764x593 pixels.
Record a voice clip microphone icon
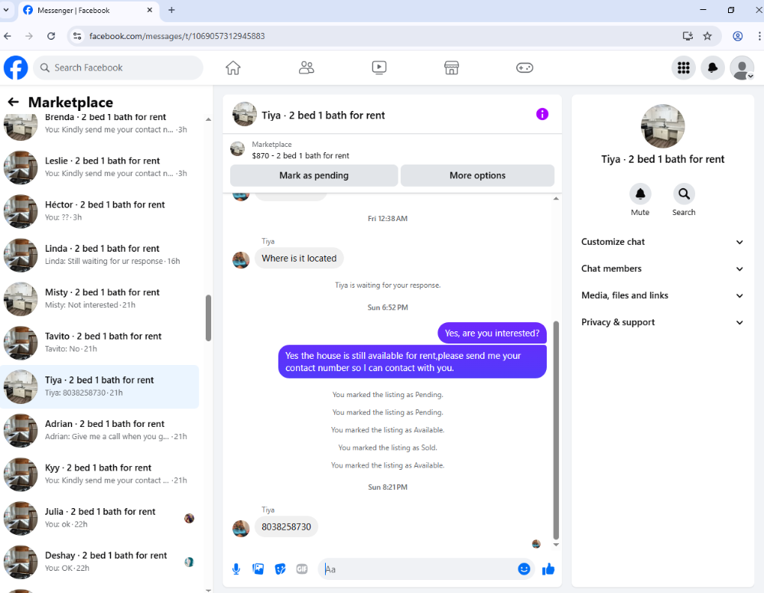tap(236, 569)
